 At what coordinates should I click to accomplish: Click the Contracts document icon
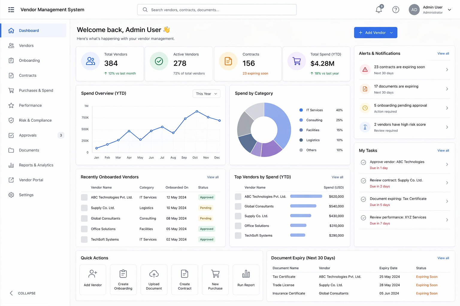pos(228,61)
